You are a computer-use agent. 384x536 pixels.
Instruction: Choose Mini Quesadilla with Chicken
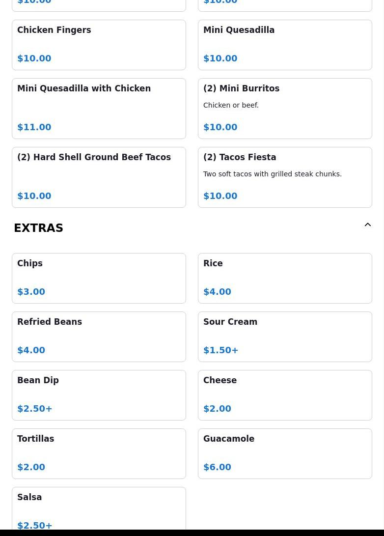coord(99,108)
